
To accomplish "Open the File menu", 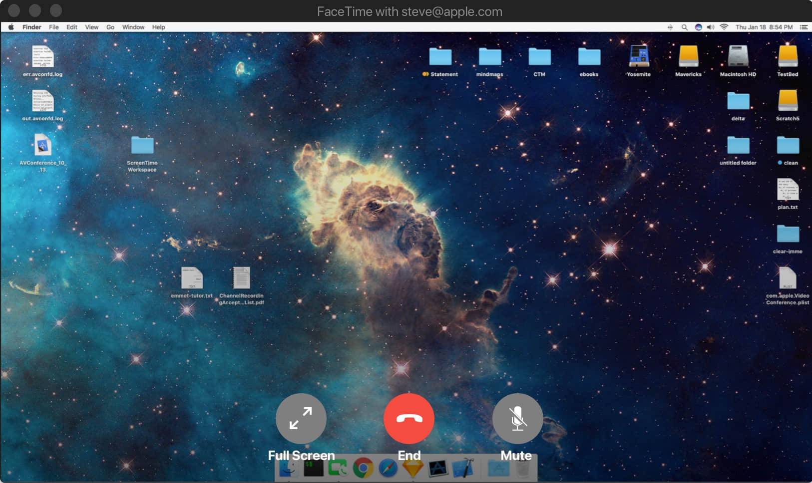I will pos(54,27).
